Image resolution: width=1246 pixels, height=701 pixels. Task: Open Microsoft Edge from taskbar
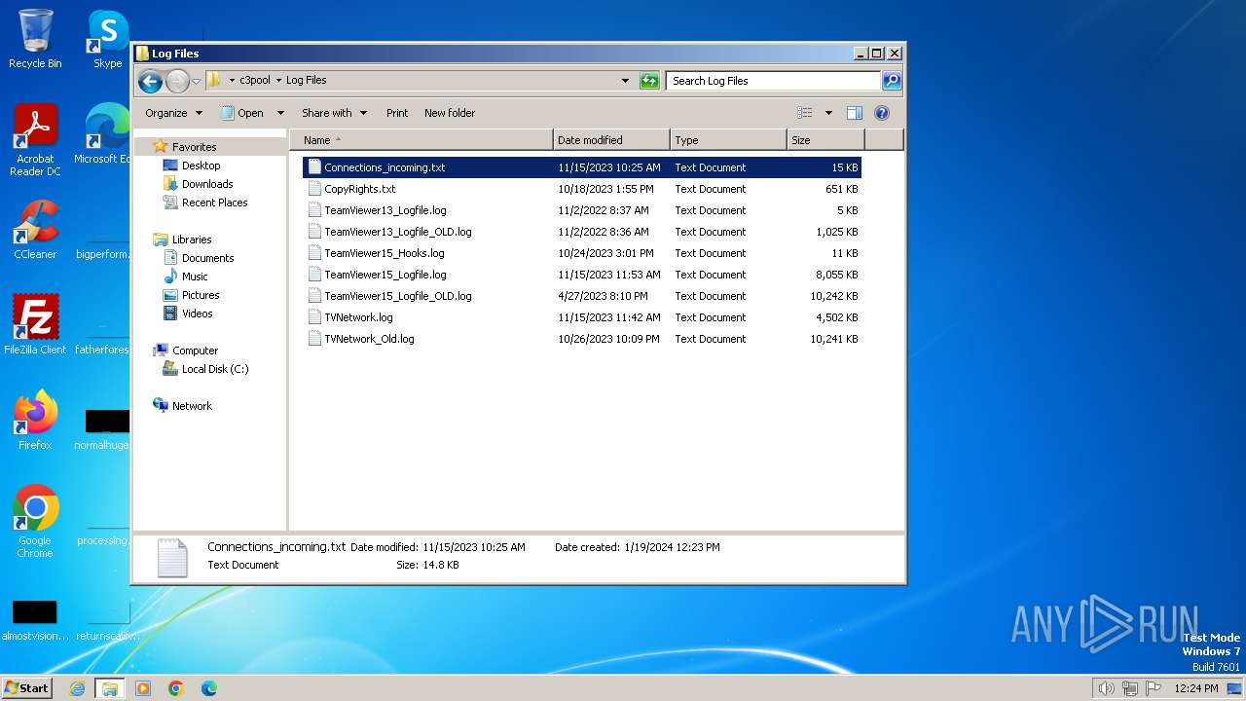[x=209, y=688]
